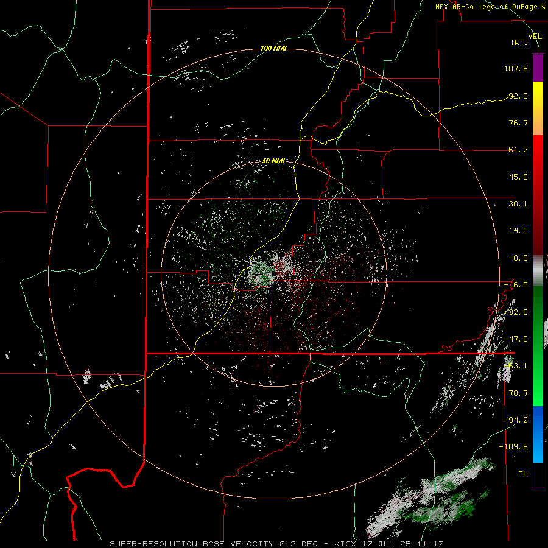
Task: Click the -94.2 legend value
Action: pyautogui.click(x=516, y=420)
